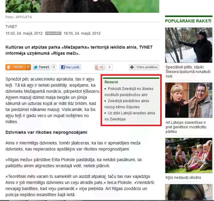Screen dimensions: 214x201
Task: Click the Papildināts updated badge
Action: tap(53, 33)
